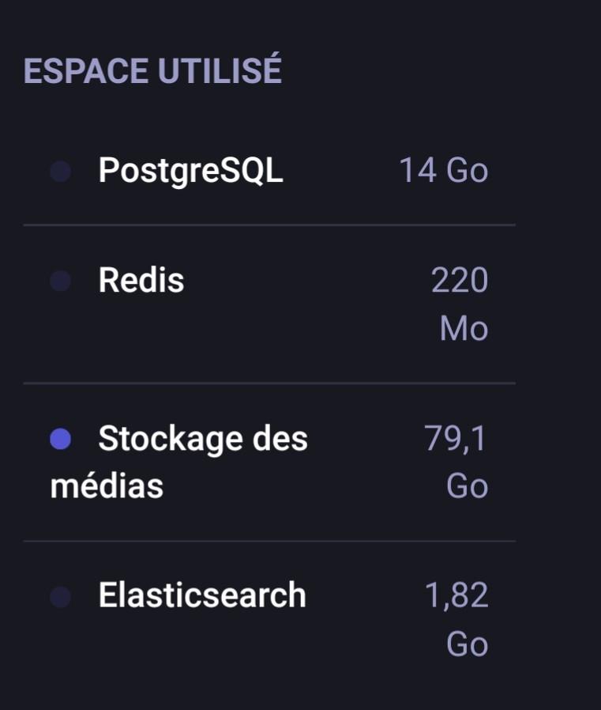Click the 79,1 number for media storage

(x=456, y=438)
